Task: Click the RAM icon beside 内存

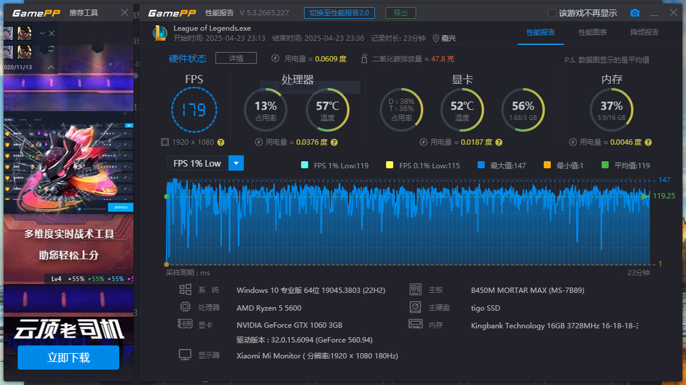Action: tap(415, 324)
